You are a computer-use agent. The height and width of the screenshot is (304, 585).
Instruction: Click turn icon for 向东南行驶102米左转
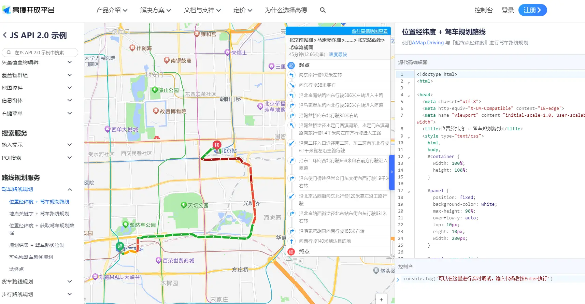(x=291, y=75)
